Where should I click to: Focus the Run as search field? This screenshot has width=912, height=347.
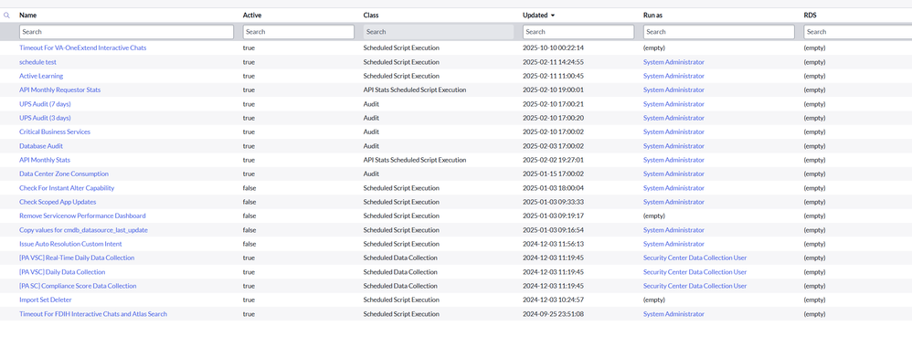click(719, 32)
